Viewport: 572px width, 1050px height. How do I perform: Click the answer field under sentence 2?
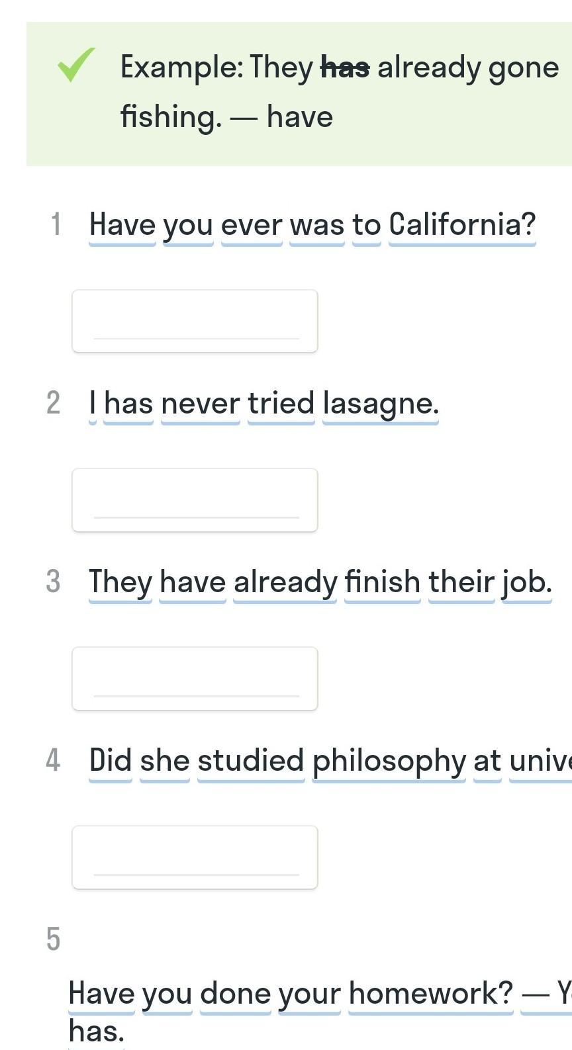(x=195, y=500)
